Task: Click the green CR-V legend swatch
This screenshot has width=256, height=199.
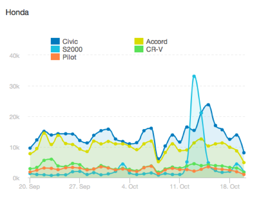Action: (140, 49)
